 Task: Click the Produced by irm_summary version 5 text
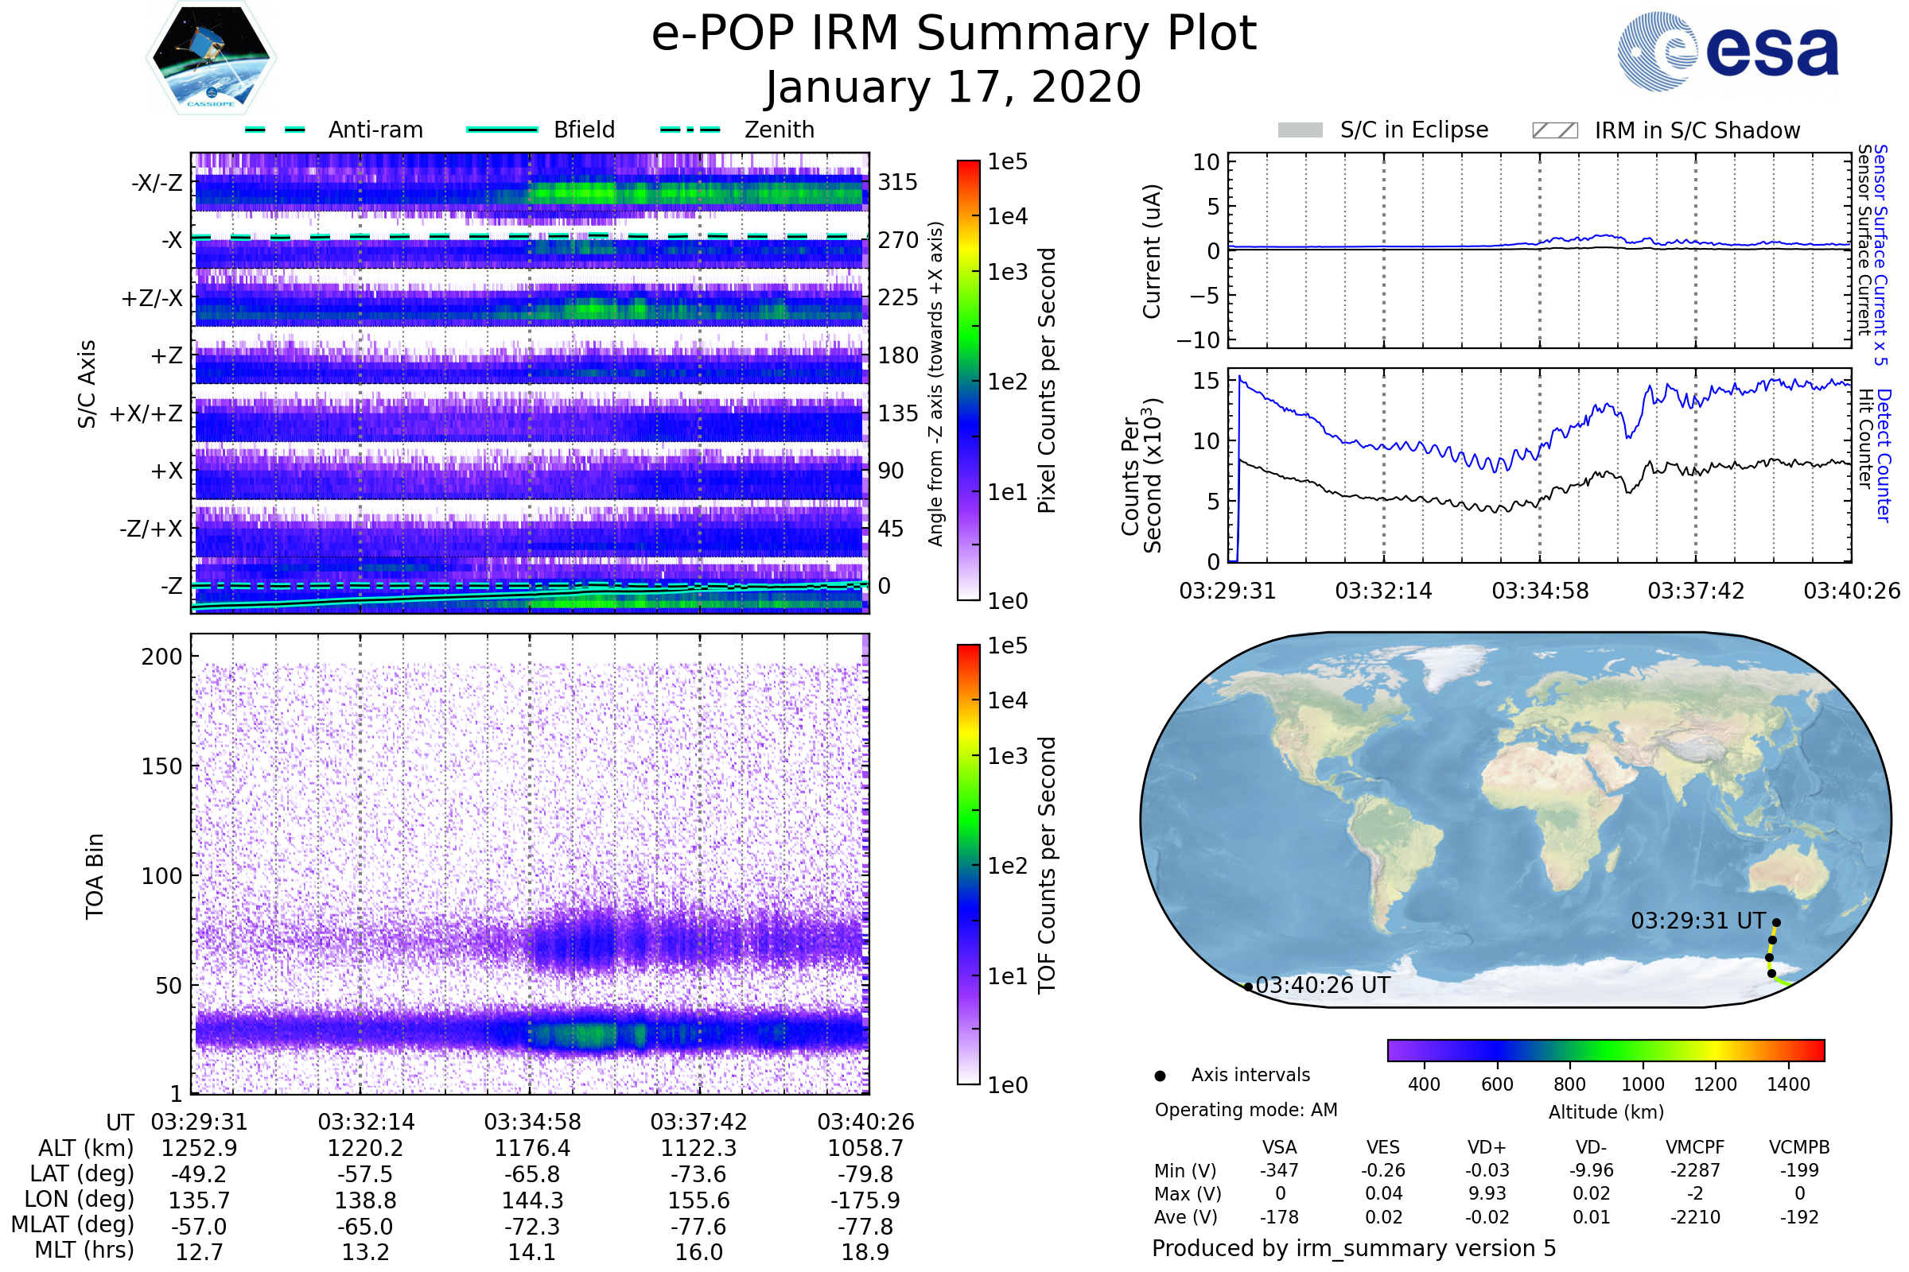coord(1353,1248)
